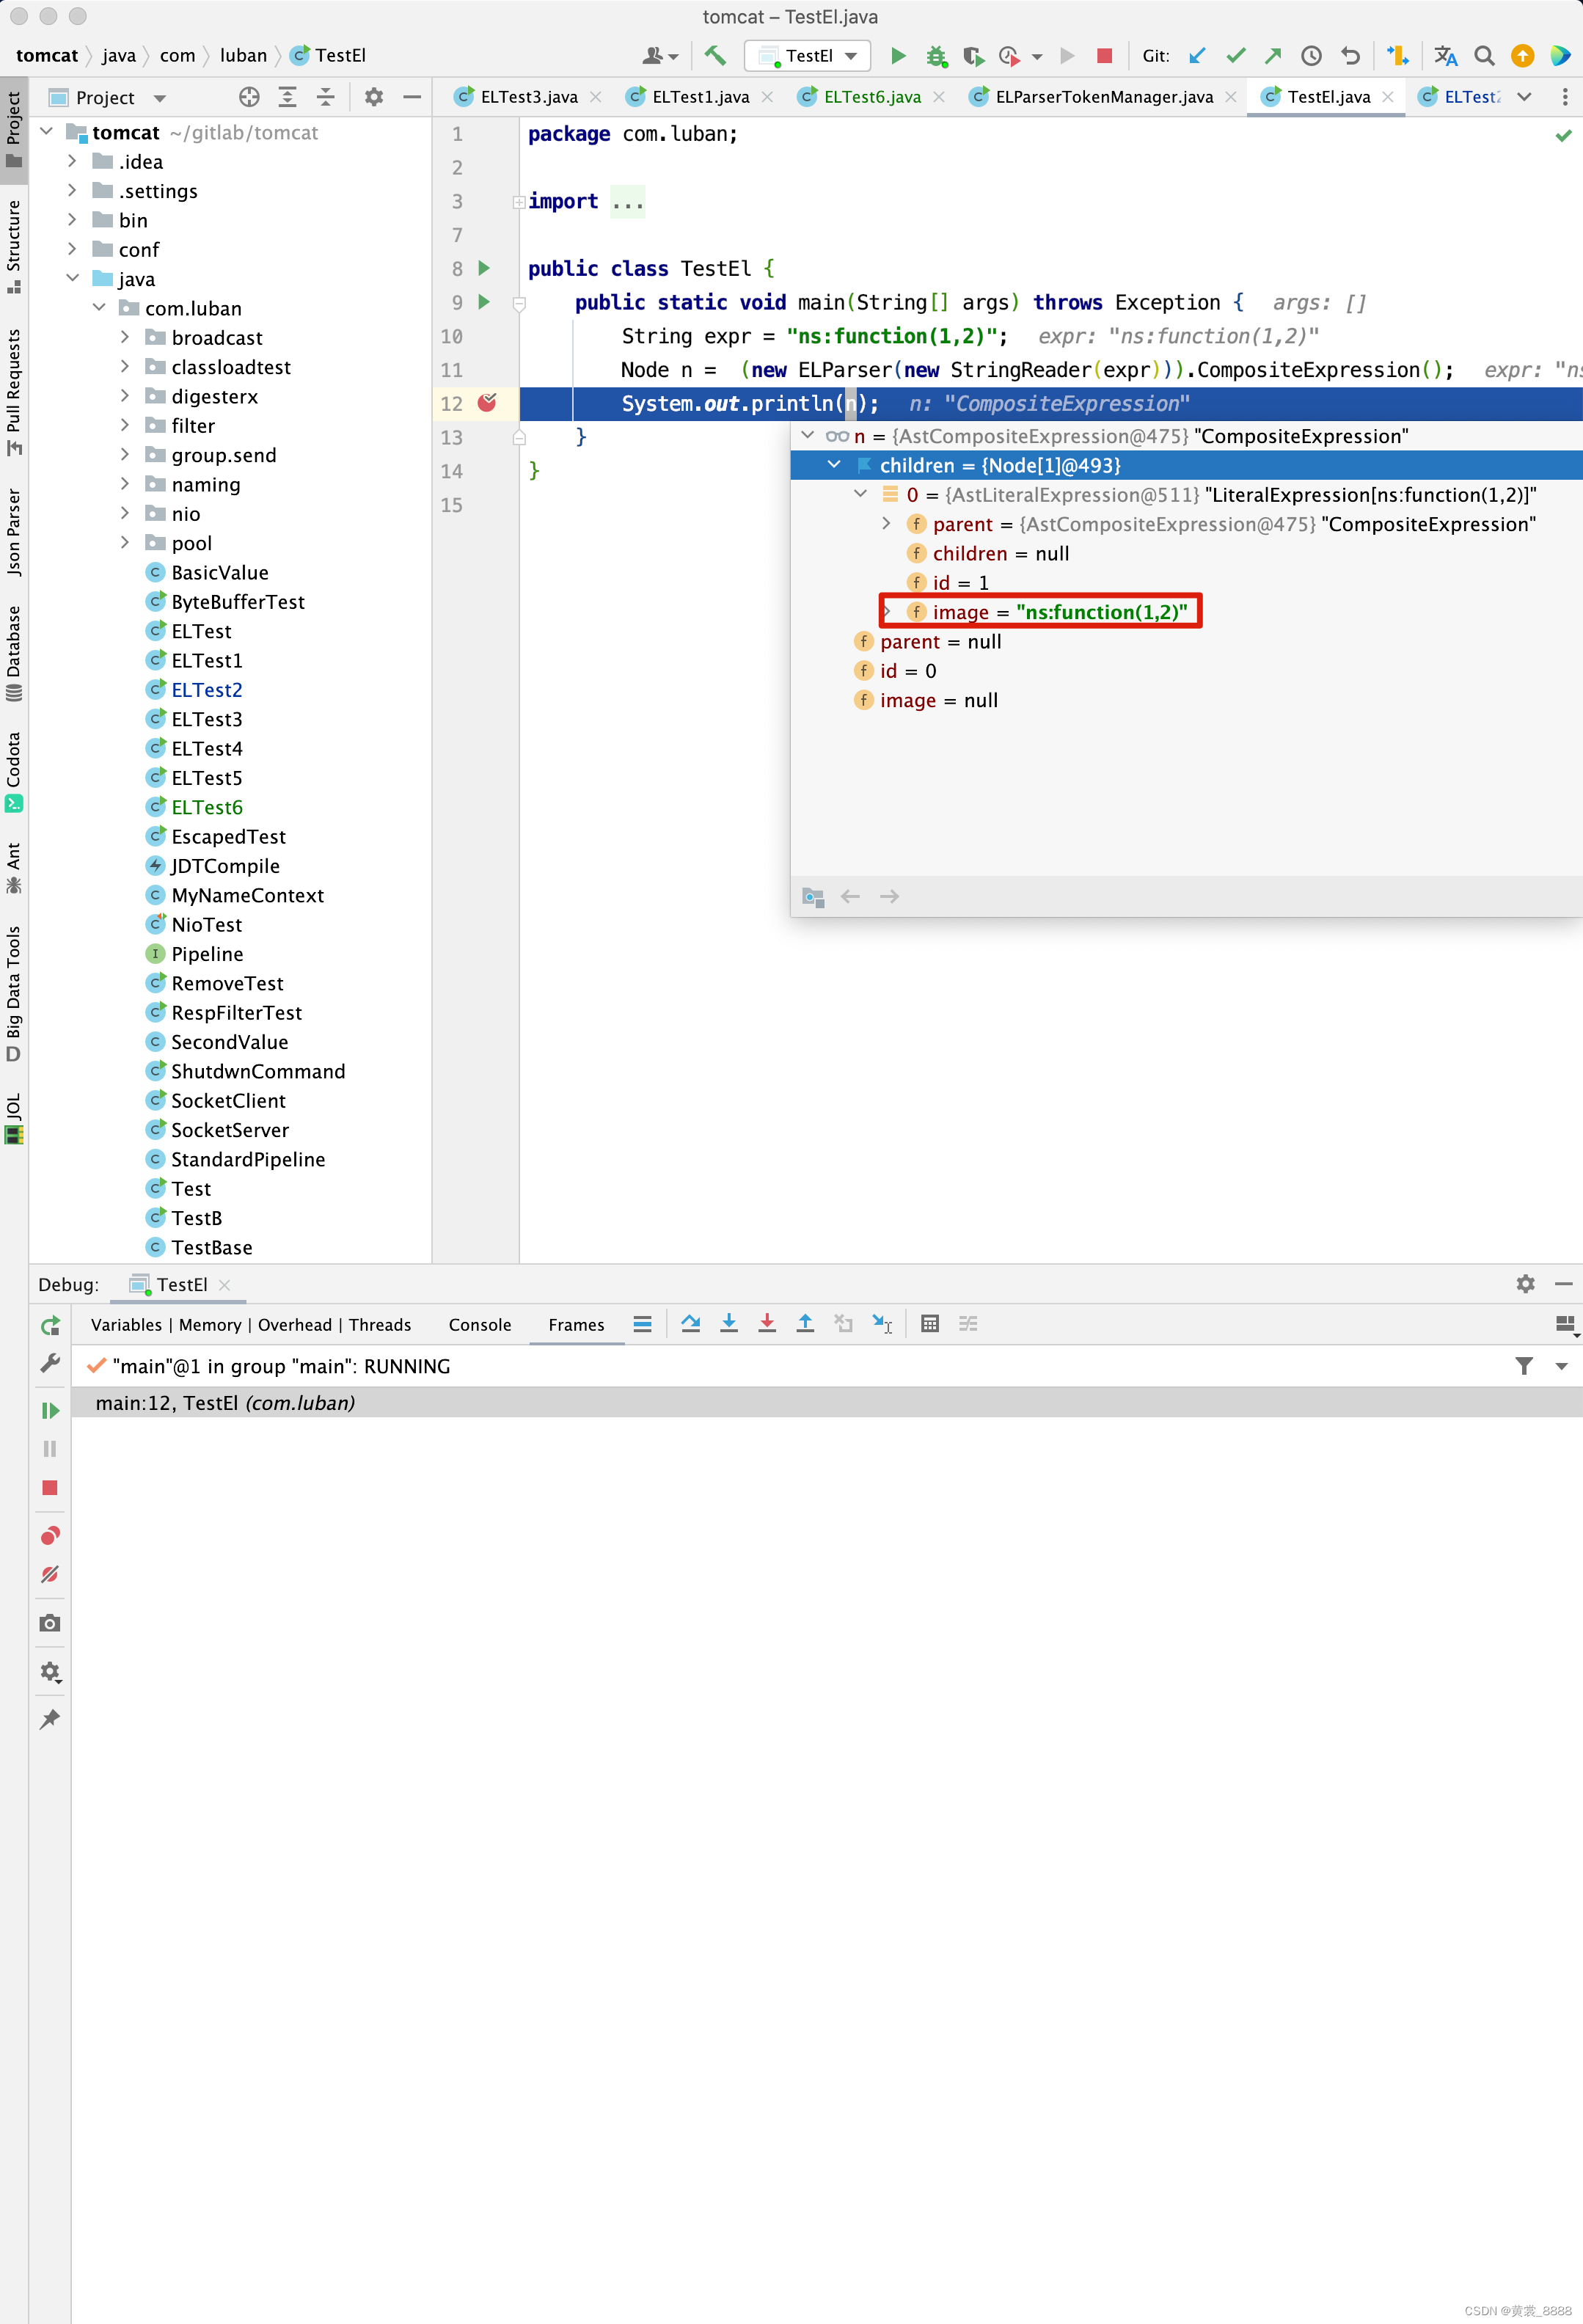Image resolution: width=1583 pixels, height=2324 pixels.
Task: Open Big Data Tools window
Action: tap(14, 993)
